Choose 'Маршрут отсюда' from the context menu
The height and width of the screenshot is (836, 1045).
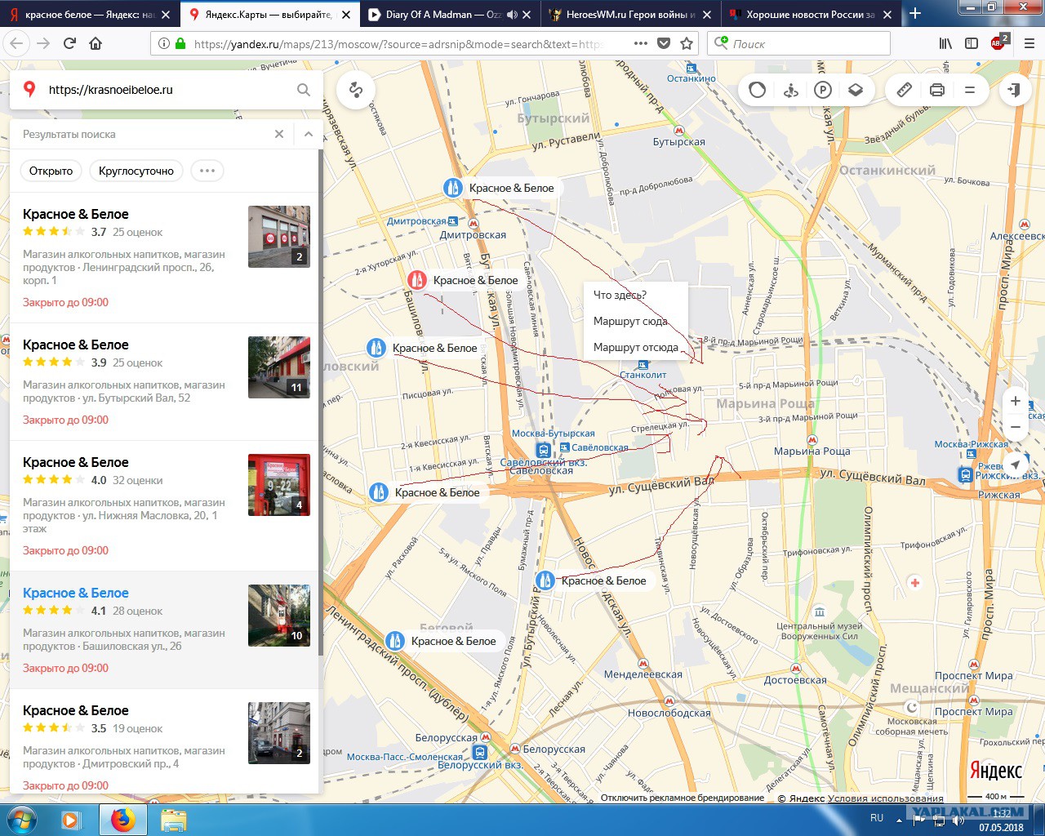click(x=636, y=347)
